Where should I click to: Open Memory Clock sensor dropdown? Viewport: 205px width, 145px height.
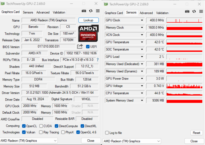[142, 28]
